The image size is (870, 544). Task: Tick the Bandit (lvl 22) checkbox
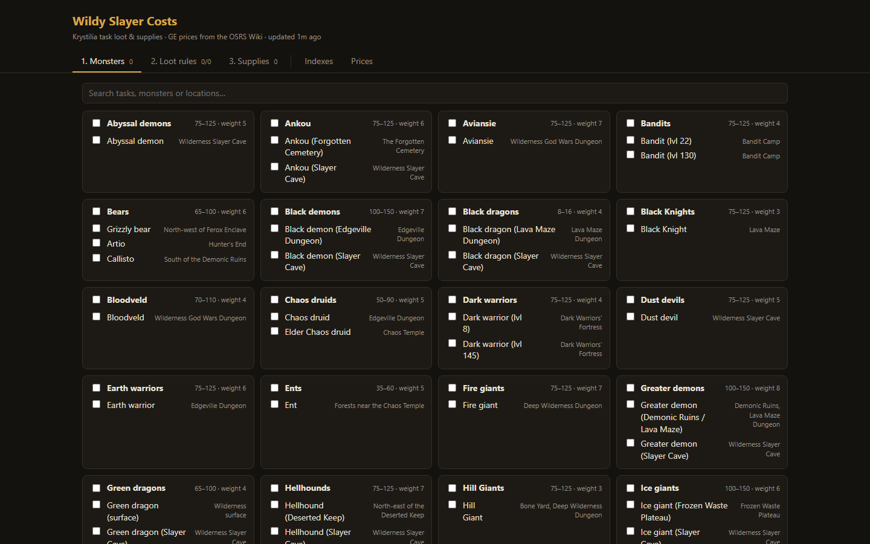coord(630,140)
